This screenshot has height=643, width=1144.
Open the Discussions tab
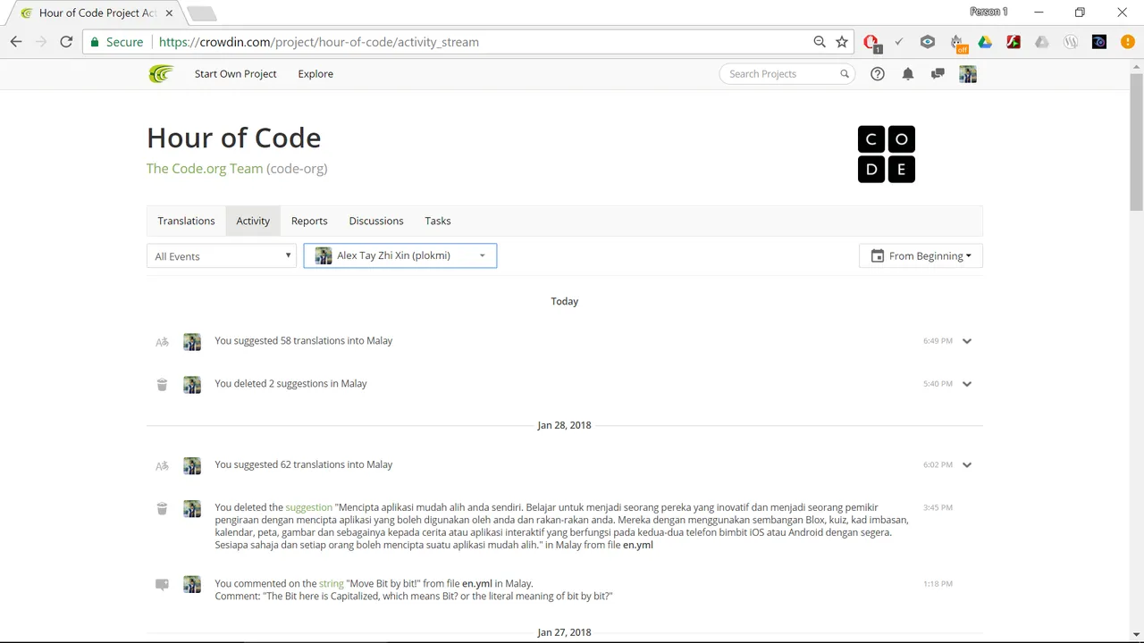(376, 221)
